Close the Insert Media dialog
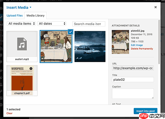 click(155, 7)
